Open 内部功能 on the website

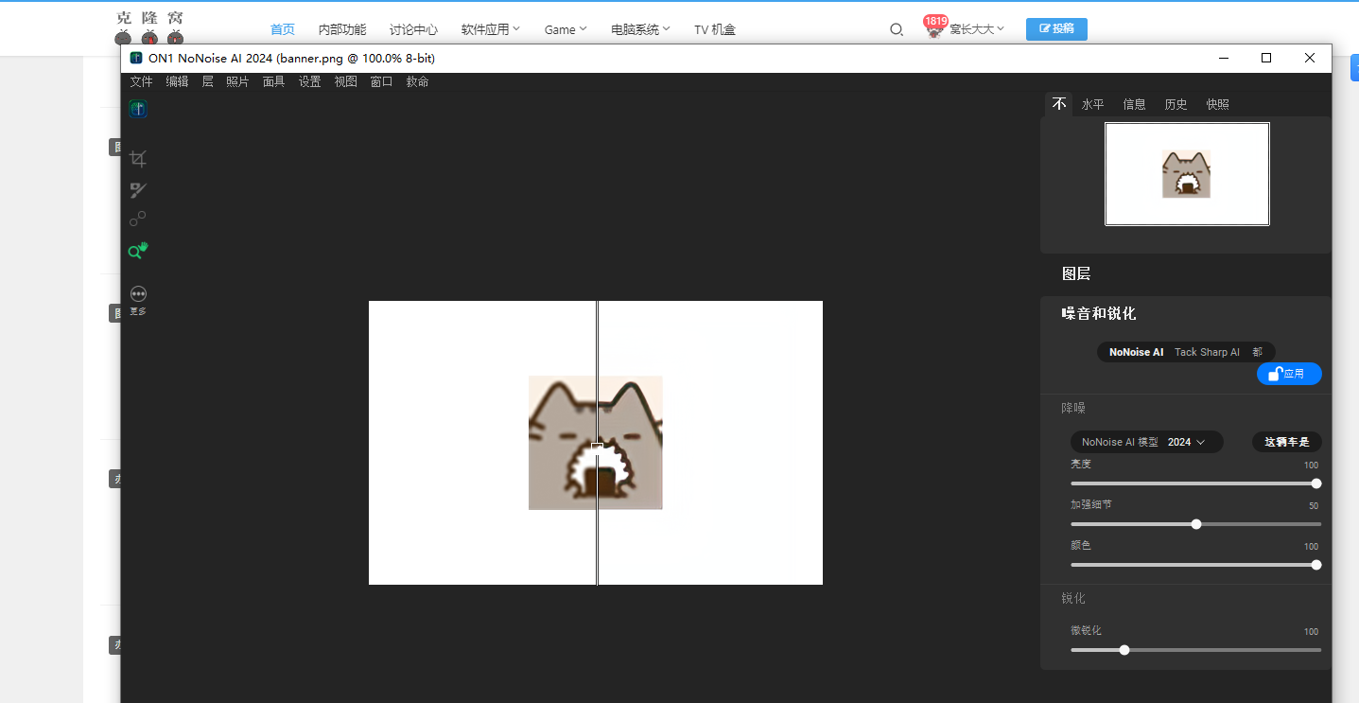click(342, 29)
